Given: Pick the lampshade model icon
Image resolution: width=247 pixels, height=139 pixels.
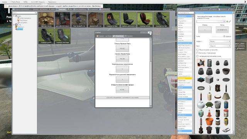Looking at the screenshot, I should (226, 96).
